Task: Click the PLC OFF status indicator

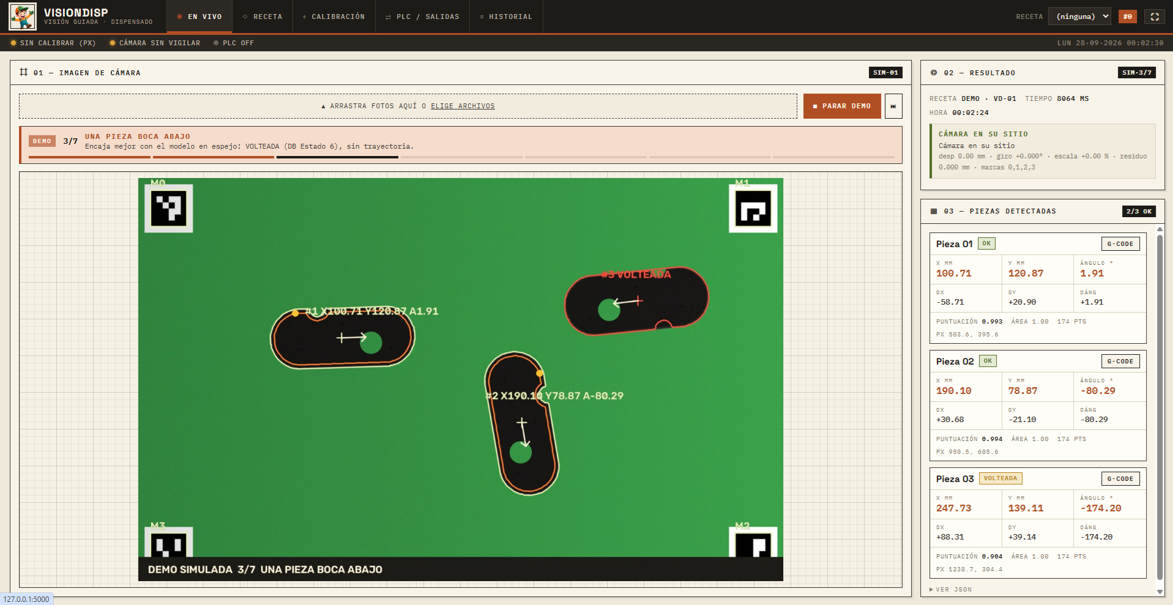Action: coord(234,43)
